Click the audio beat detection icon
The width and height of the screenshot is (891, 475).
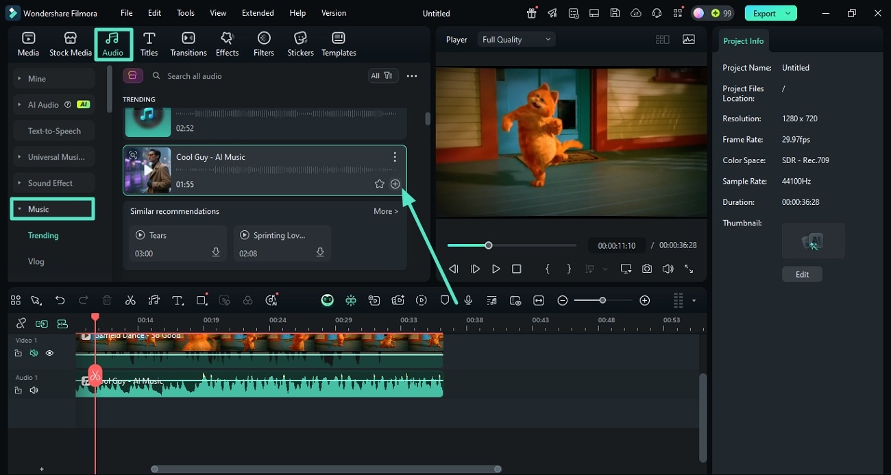tap(154, 300)
